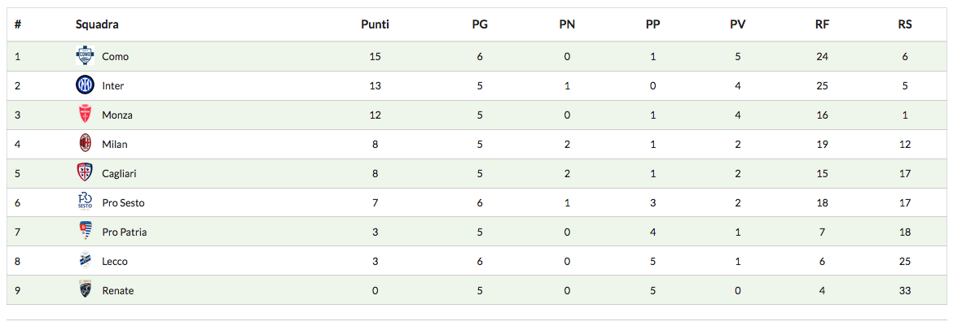Click the Squadra column header
Viewport: 953px width, 326px height.
(x=97, y=24)
